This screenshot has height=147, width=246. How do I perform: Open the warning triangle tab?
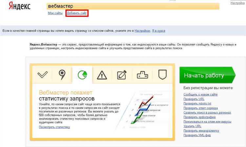click(x=102, y=75)
